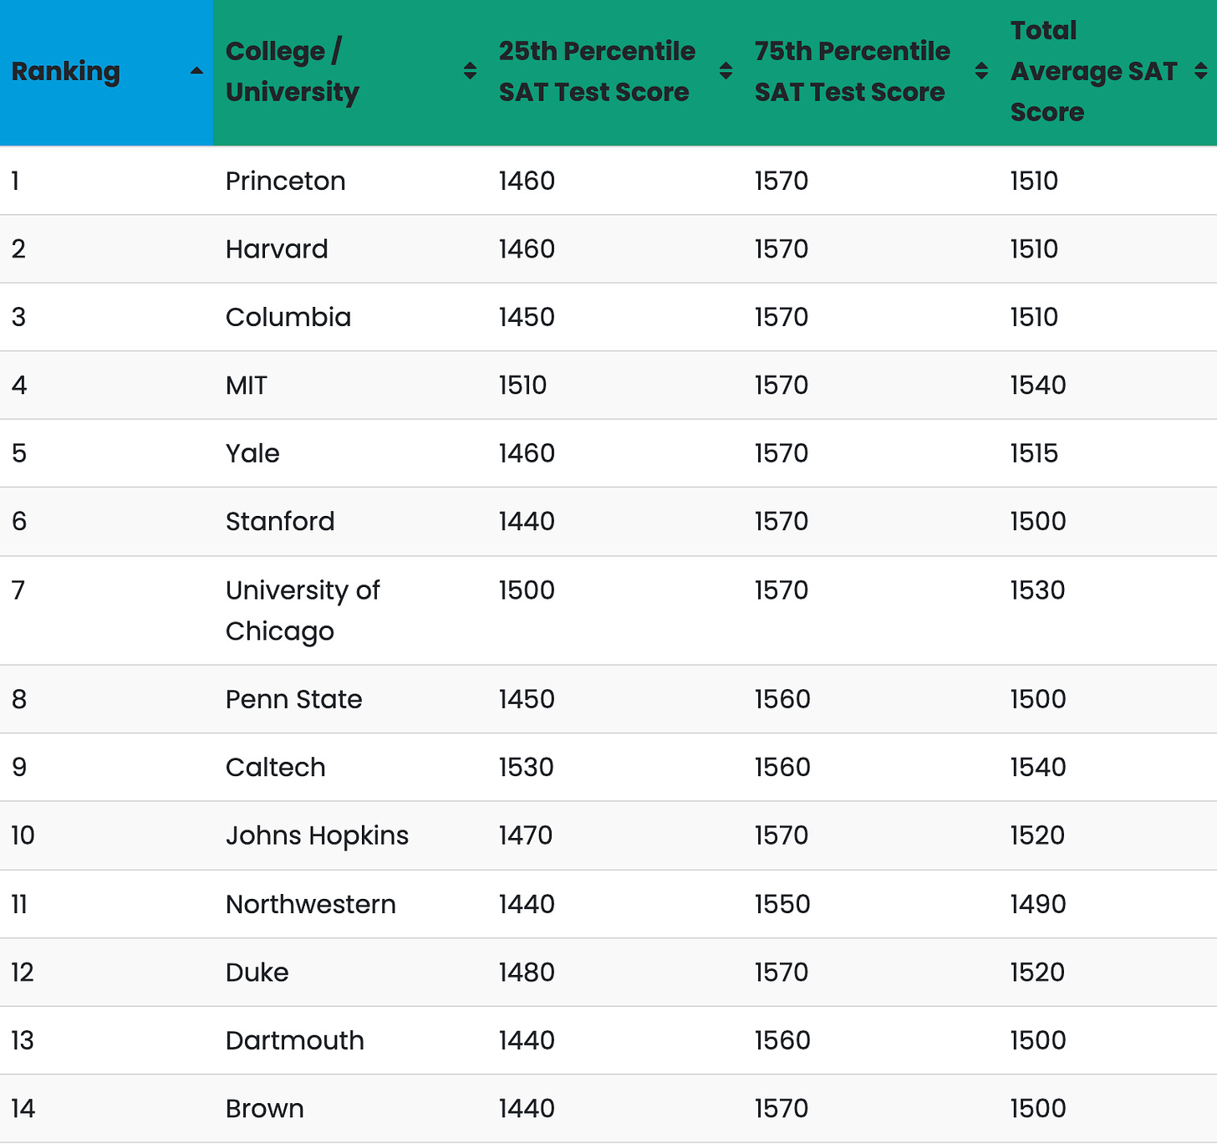Click 25th Percentile SAT sort icon

(x=726, y=71)
